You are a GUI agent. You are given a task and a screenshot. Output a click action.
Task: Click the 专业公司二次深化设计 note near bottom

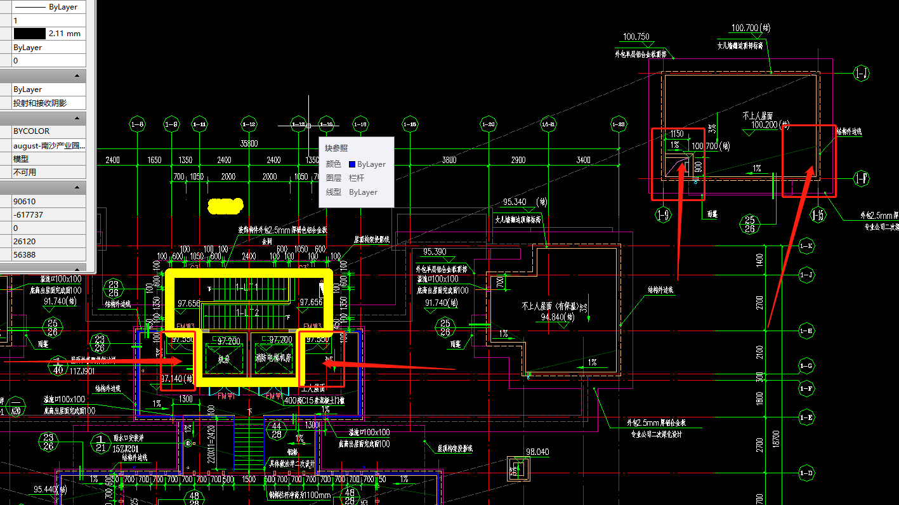pyautogui.click(x=657, y=435)
